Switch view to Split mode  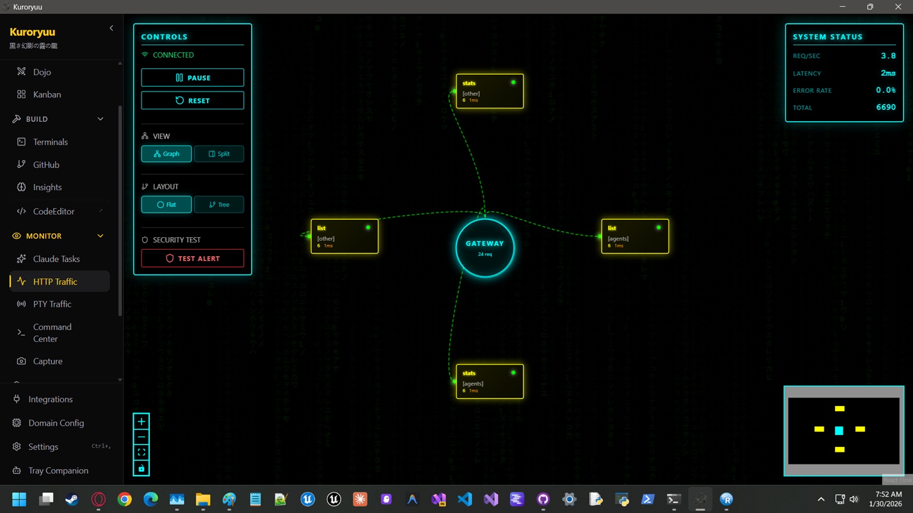(x=219, y=154)
